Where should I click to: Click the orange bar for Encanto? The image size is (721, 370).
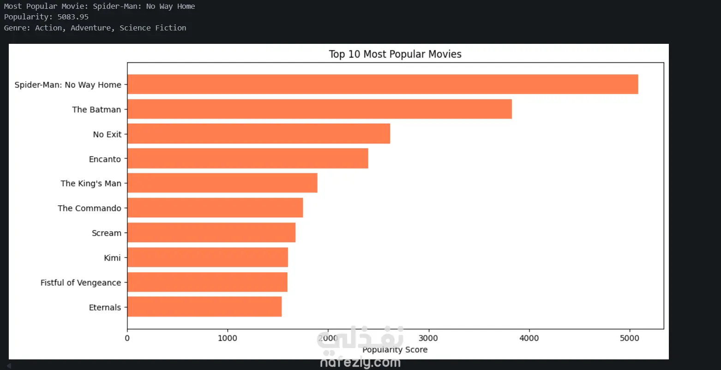(248, 158)
